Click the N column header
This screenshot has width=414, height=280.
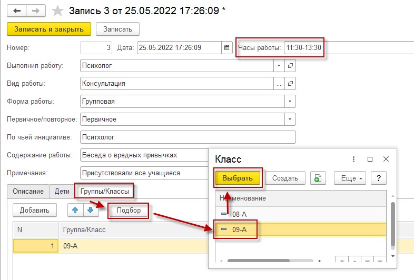point(36,230)
